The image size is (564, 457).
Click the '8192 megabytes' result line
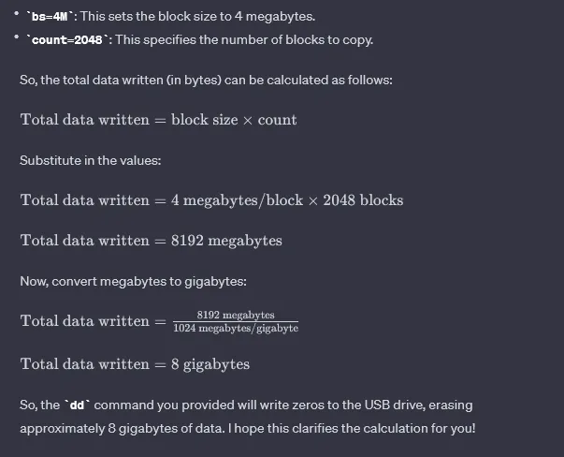click(225, 241)
